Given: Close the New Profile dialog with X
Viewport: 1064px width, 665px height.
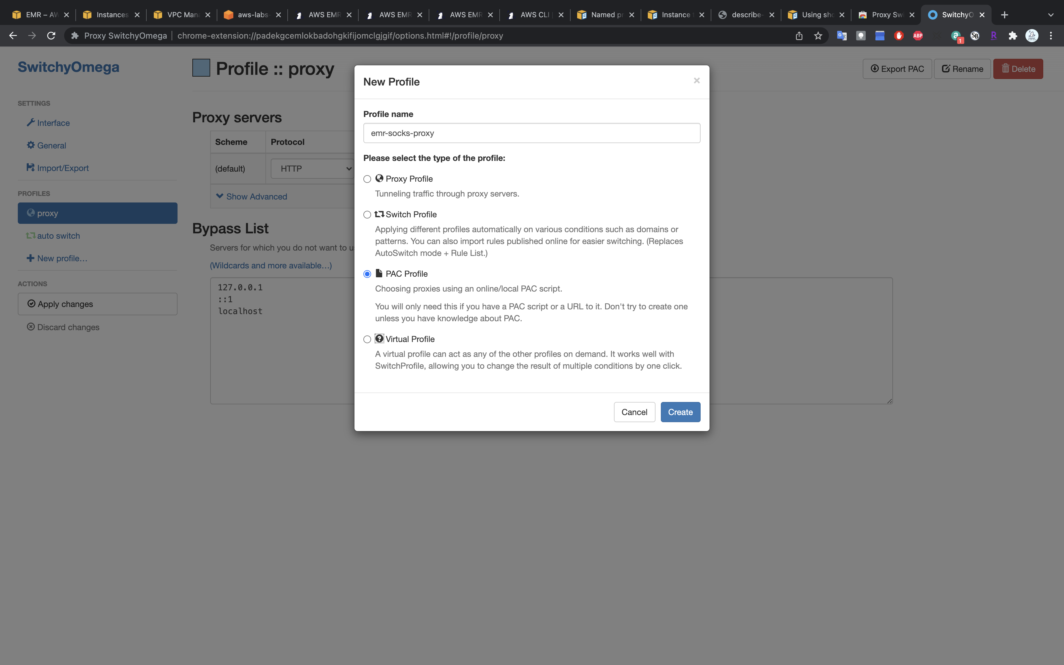Looking at the screenshot, I should pyautogui.click(x=696, y=80).
